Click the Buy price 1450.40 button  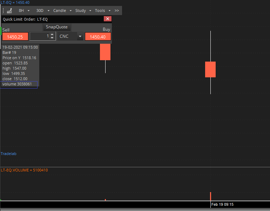tap(98, 37)
